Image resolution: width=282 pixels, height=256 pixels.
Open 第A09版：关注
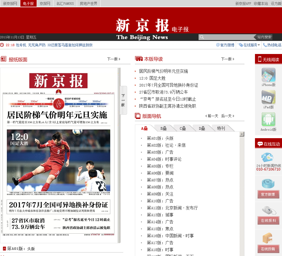click(x=160, y=194)
